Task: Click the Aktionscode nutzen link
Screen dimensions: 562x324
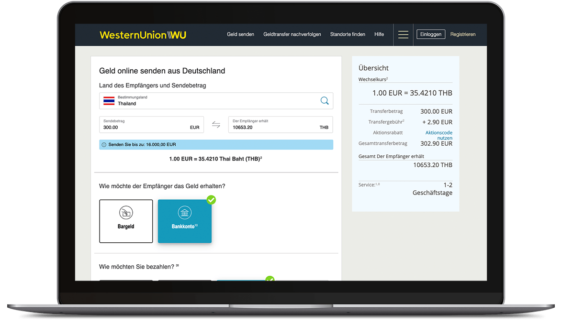Action: (x=439, y=135)
